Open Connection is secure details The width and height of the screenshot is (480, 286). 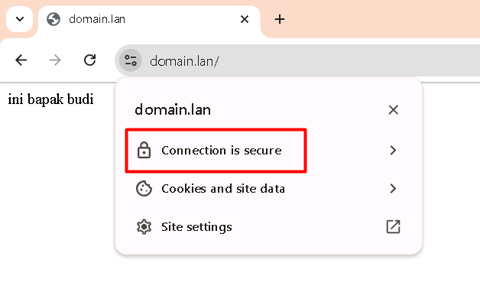(268, 151)
